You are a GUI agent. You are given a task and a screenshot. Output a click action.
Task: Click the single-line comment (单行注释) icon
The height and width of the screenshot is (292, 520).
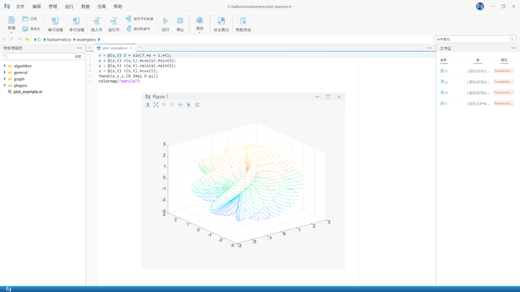55,21
